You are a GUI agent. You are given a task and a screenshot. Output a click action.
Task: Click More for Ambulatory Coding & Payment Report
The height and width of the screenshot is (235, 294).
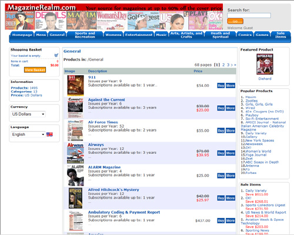pos(230,221)
